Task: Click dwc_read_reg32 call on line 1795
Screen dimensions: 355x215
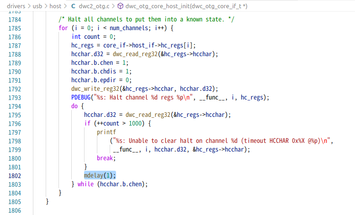Action: [x=178, y=115]
